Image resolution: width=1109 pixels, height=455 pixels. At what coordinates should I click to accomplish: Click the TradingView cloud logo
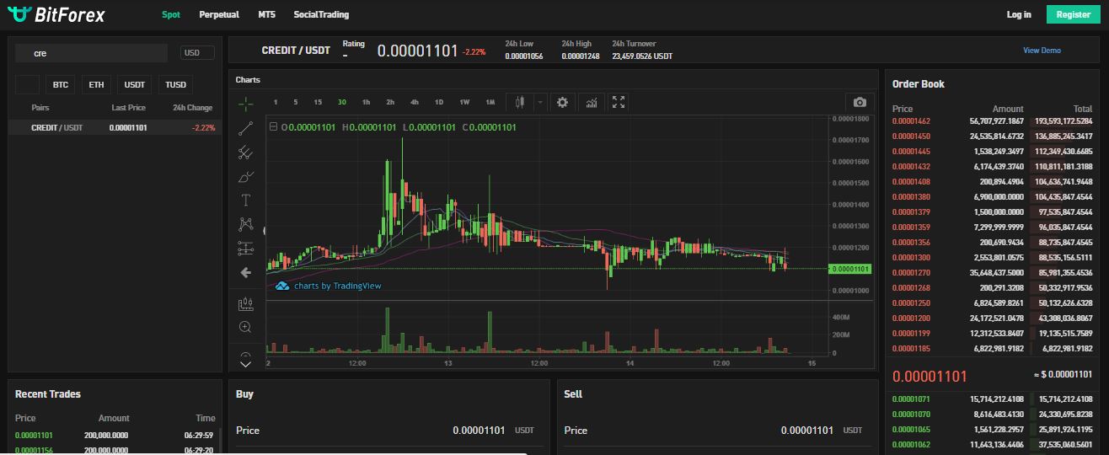282,286
